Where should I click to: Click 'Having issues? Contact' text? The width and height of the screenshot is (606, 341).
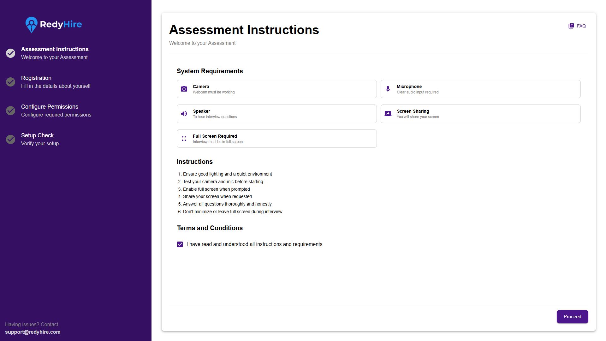pos(32,324)
